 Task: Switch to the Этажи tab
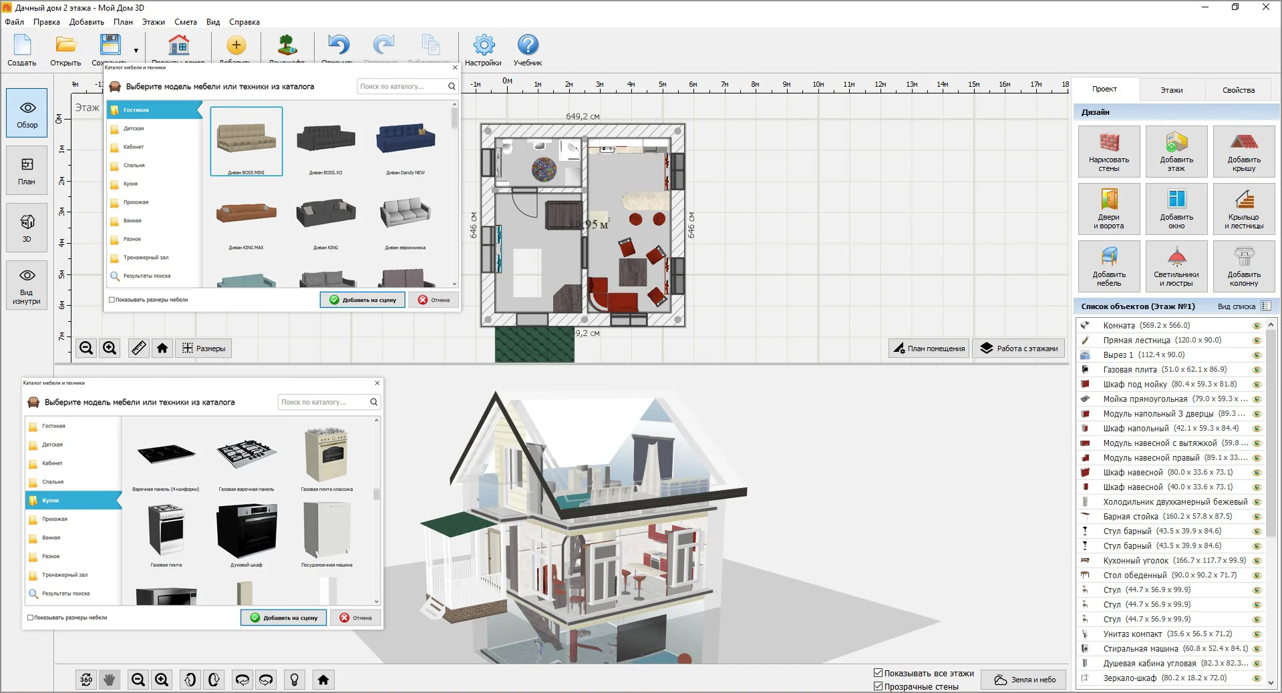coord(1172,90)
